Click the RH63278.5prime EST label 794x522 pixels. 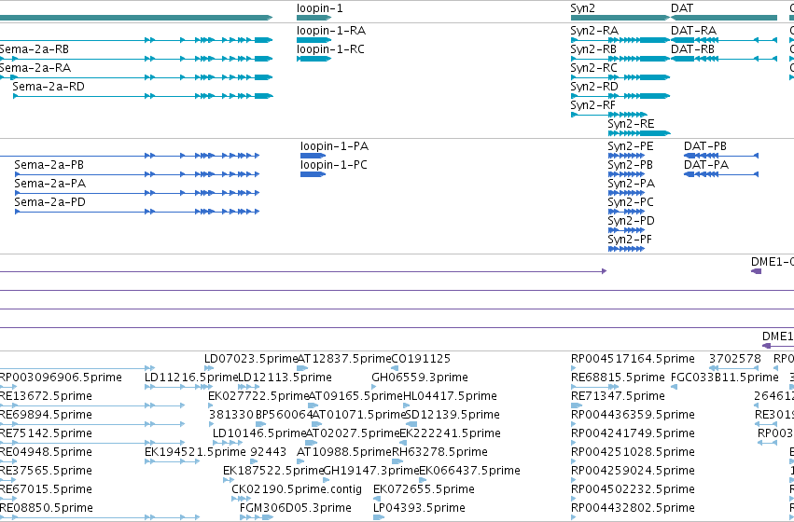[x=440, y=452]
